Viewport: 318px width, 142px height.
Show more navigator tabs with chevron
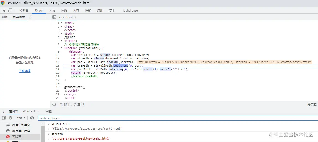point(31,17)
